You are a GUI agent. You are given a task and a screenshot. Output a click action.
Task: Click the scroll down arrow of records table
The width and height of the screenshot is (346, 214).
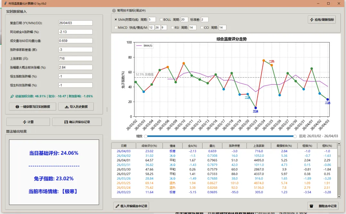pyautogui.click(x=339, y=197)
